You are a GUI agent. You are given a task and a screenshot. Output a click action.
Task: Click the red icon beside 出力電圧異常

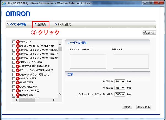pyautogui.click(x=18, y=82)
